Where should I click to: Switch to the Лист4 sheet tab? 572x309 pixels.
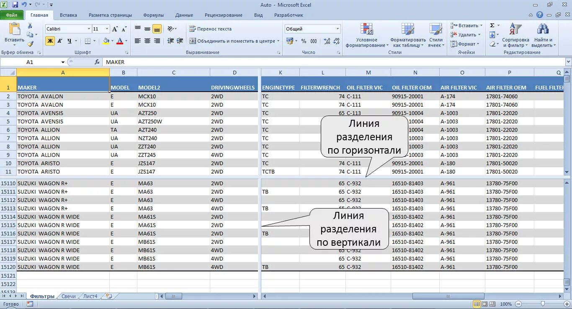[x=90, y=296]
